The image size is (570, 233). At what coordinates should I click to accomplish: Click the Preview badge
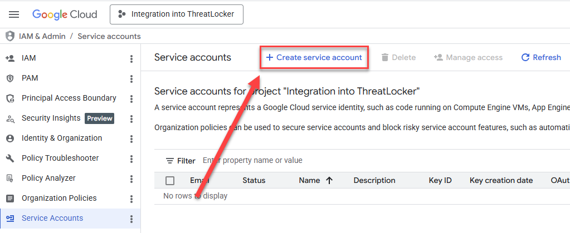pos(99,118)
